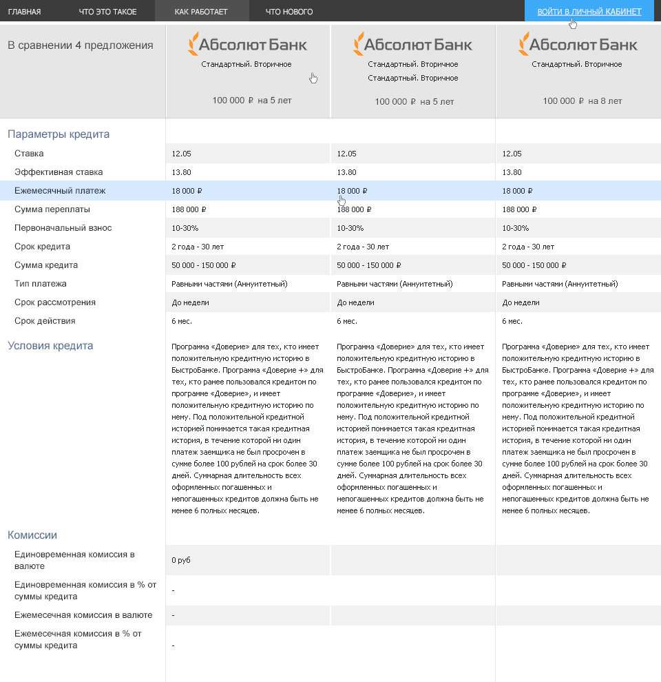Click '10-30%' value in the 8-year offer column
This screenshot has height=682, width=661.
515,228
